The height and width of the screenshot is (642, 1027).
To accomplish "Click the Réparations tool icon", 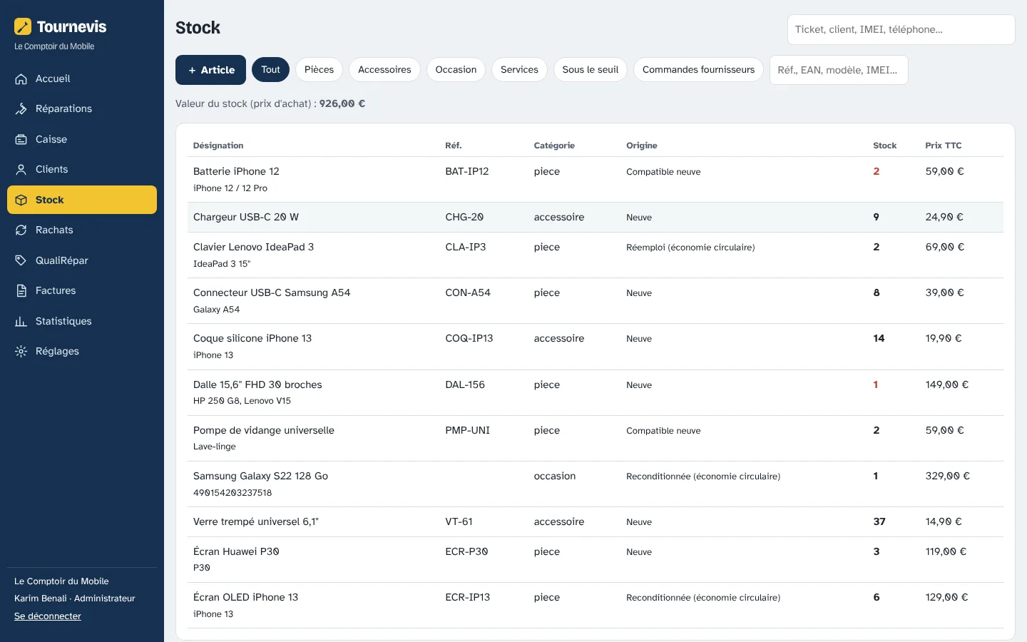I will (21, 109).
